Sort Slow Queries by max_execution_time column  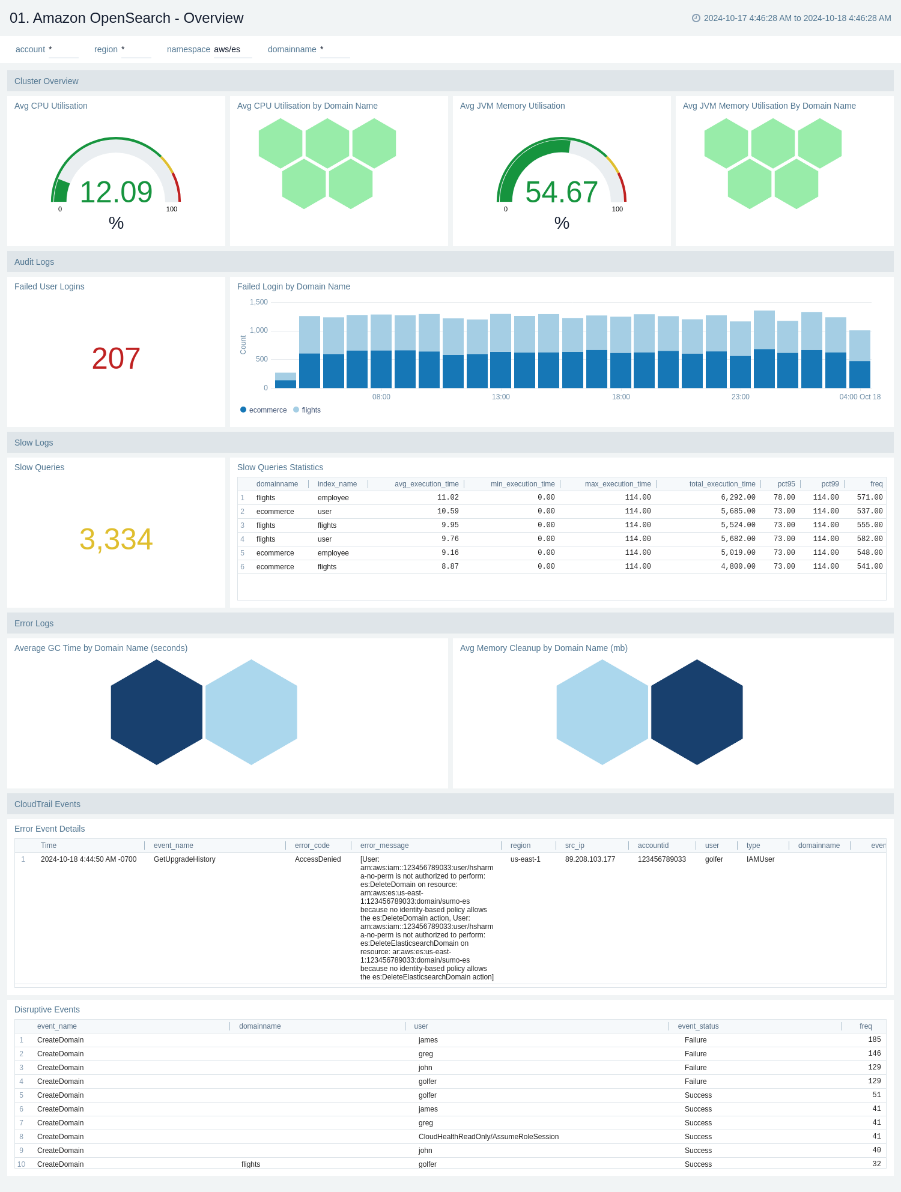(x=617, y=484)
